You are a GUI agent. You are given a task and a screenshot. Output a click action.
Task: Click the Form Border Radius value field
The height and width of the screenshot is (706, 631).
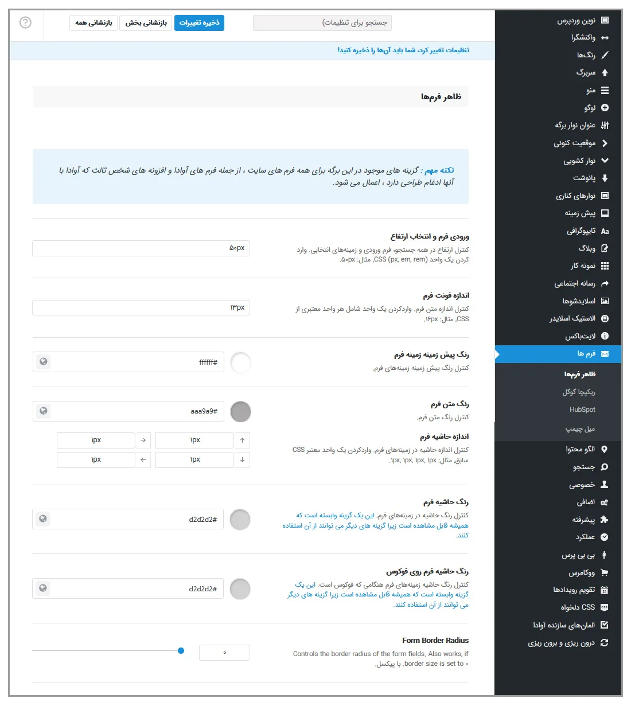click(x=224, y=653)
